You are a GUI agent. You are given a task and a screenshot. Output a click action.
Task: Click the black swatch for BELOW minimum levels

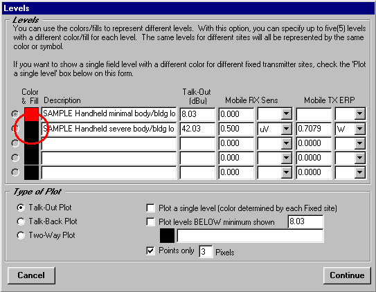coord(167,236)
